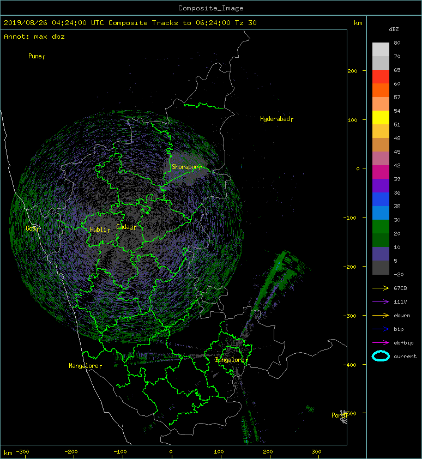
Task: Click the Mangalore city label
Action: 84,366
